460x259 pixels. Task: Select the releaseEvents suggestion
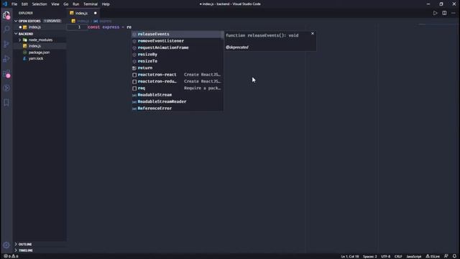178,34
